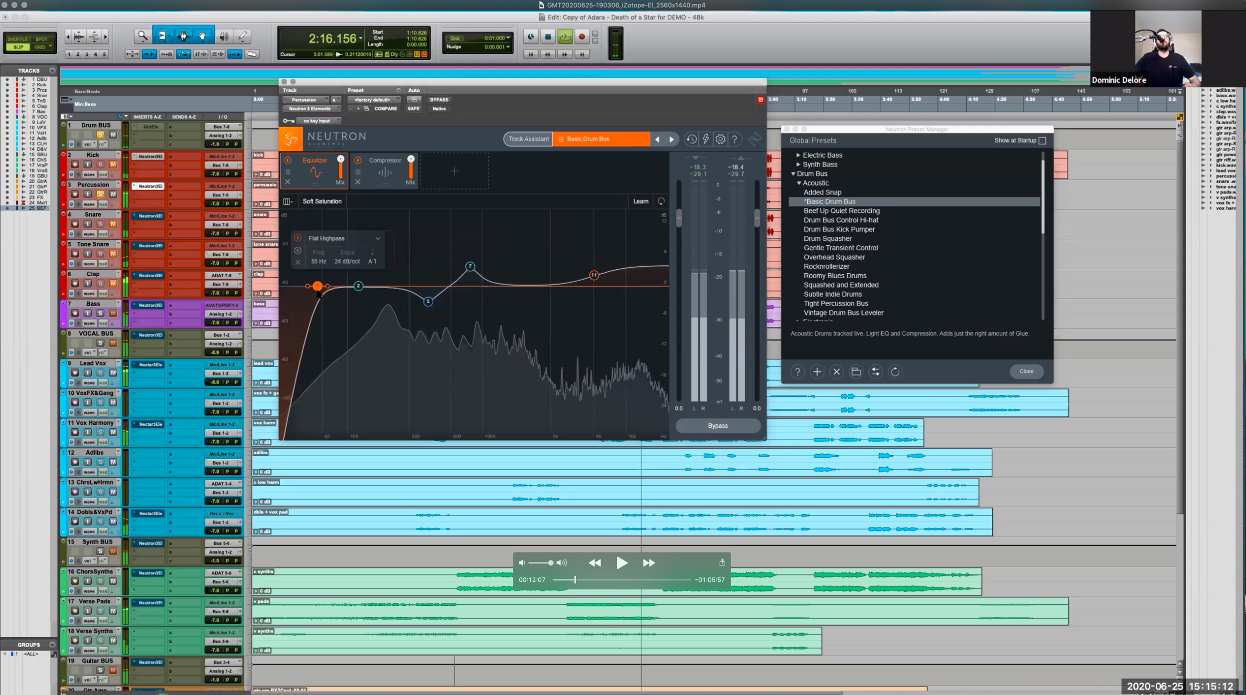This screenshot has width=1246, height=695.
Task: Enable SHUFFLE edit mode
Action: click(17, 39)
